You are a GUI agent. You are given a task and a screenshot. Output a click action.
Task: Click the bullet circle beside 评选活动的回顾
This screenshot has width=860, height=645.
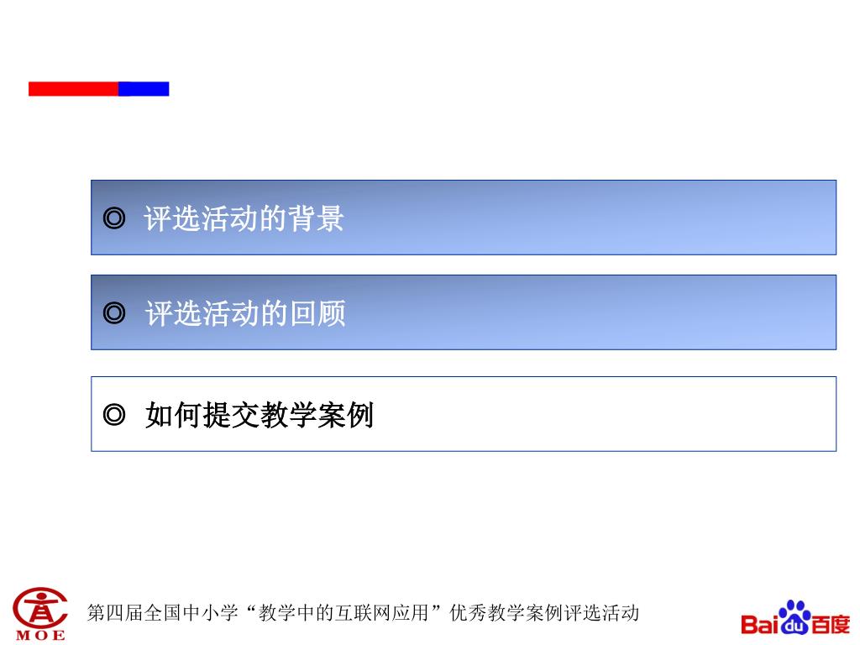(114, 313)
